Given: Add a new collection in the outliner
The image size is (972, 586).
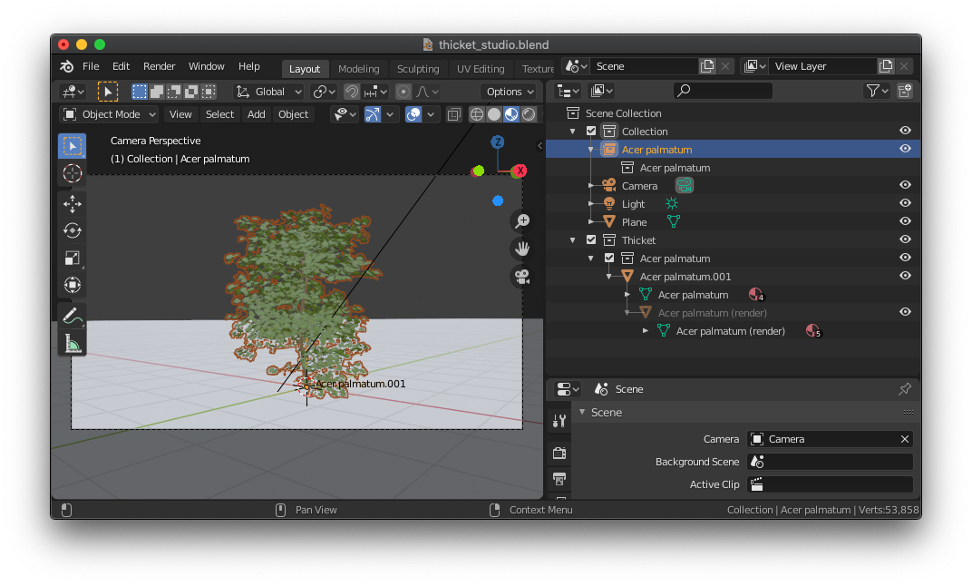Looking at the screenshot, I should 904,91.
